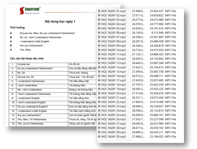
Task: Click the audio icon of HỌC NGÀY 15.mp3
Action: pyautogui.click(x=99, y=72)
